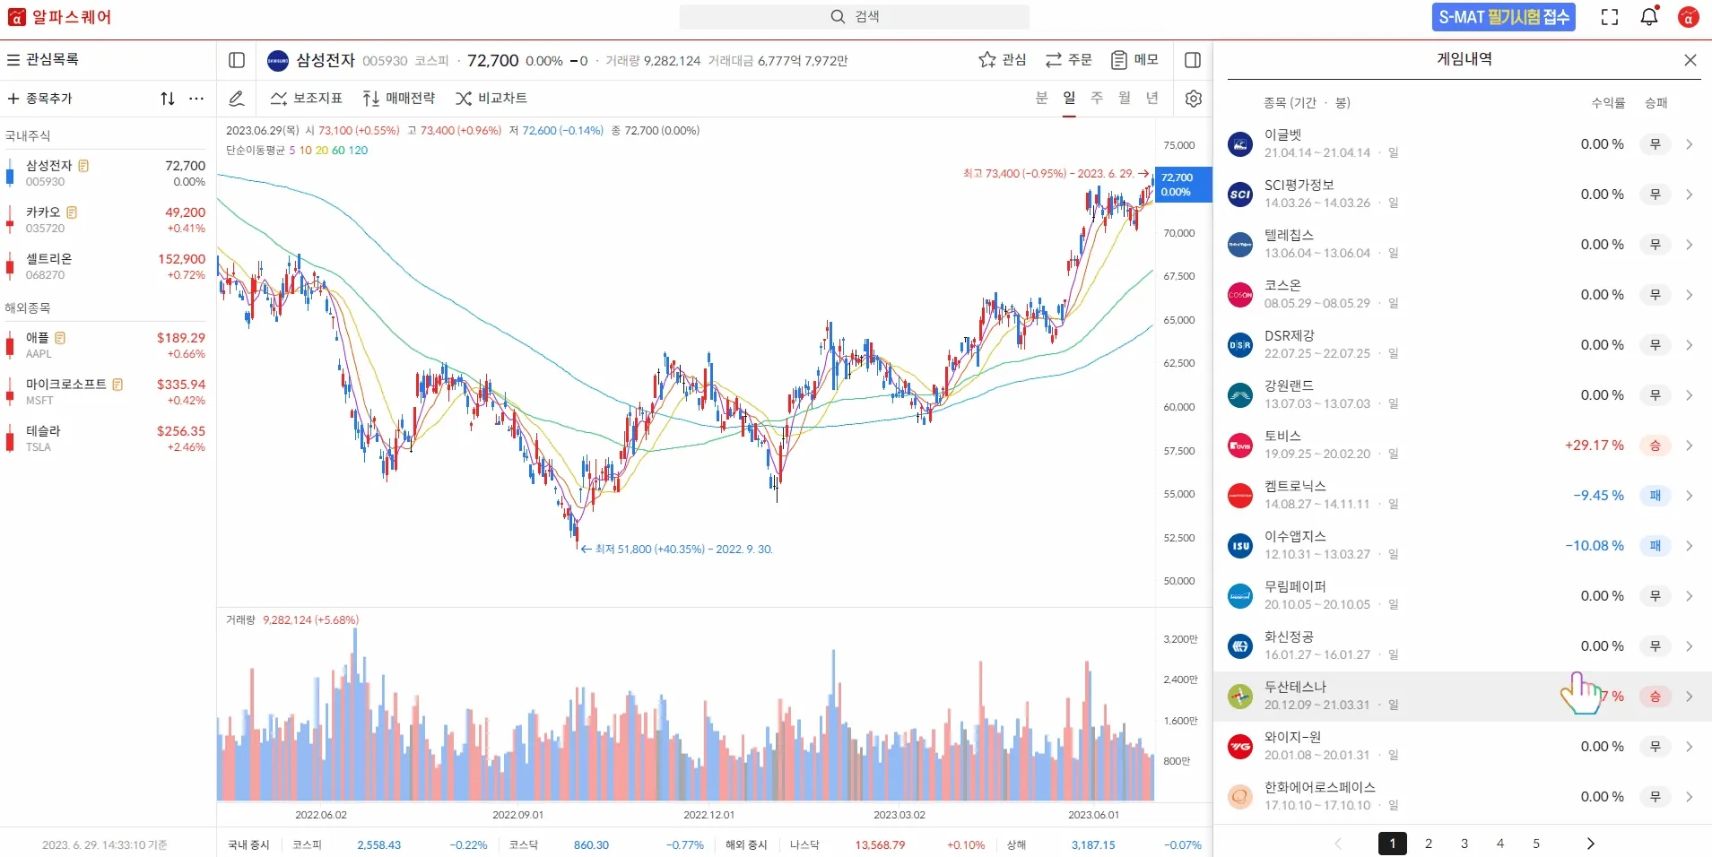Open the fullscreen mode icon
This screenshot has width=1712, height=857.
[1610, 17]
